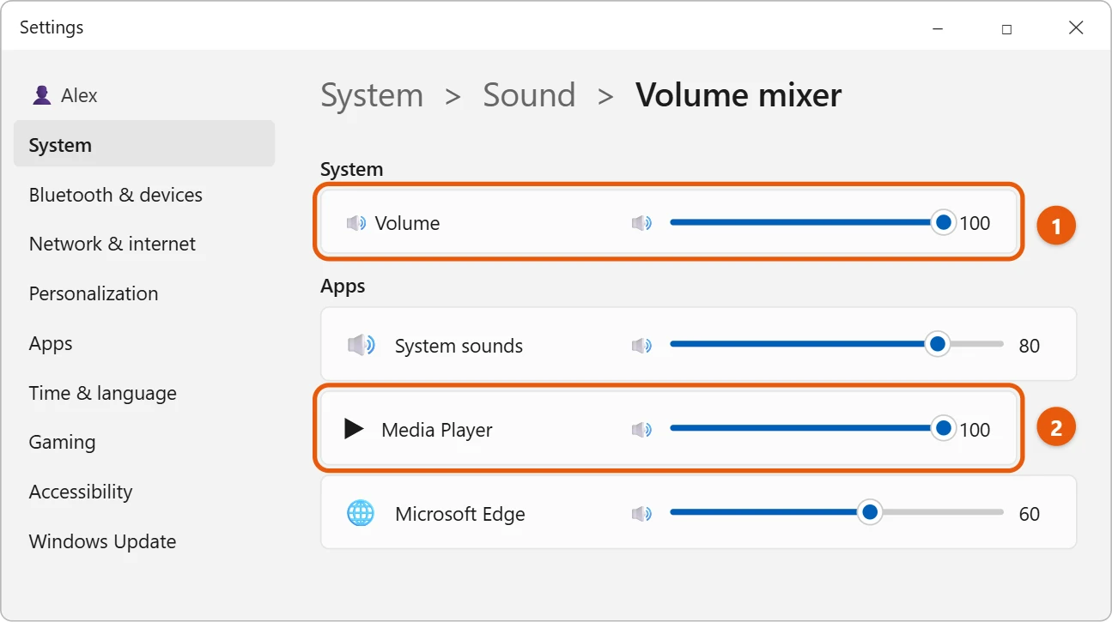The height and width of the screenshot is (622, 1112).
Task: Click the value 100 in the Media Player row
Action: 975,430
